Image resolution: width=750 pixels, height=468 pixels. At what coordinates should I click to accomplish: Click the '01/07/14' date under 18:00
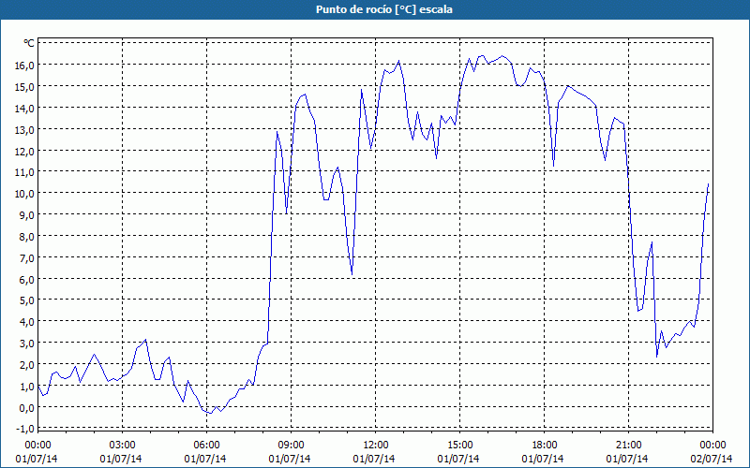543,459
